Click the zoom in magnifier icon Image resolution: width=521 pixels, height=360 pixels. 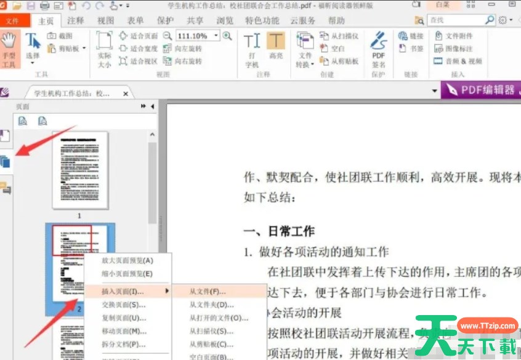click(228, 36)
